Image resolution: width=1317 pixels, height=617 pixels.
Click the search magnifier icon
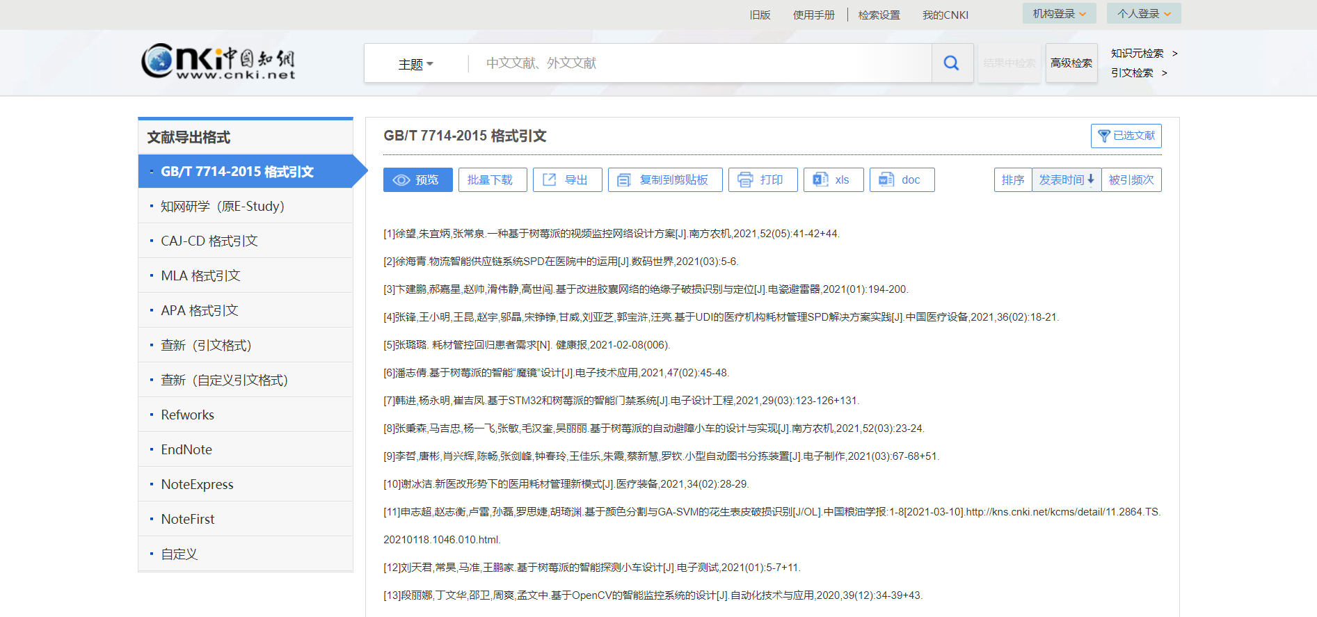pyautogui.click(x=952, y=63)
